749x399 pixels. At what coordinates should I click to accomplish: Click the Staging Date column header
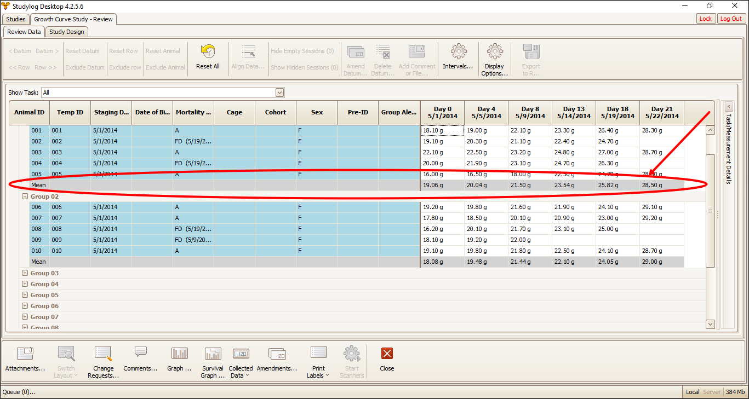coord(111,112)
